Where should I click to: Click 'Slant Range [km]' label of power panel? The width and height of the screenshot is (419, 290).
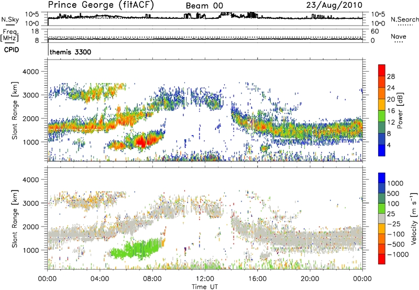(15, 110)
